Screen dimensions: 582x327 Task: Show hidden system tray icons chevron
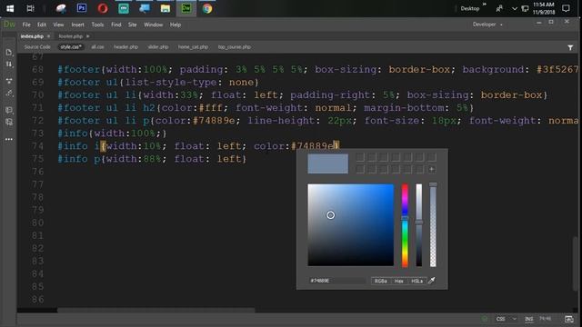click(515, 8)
